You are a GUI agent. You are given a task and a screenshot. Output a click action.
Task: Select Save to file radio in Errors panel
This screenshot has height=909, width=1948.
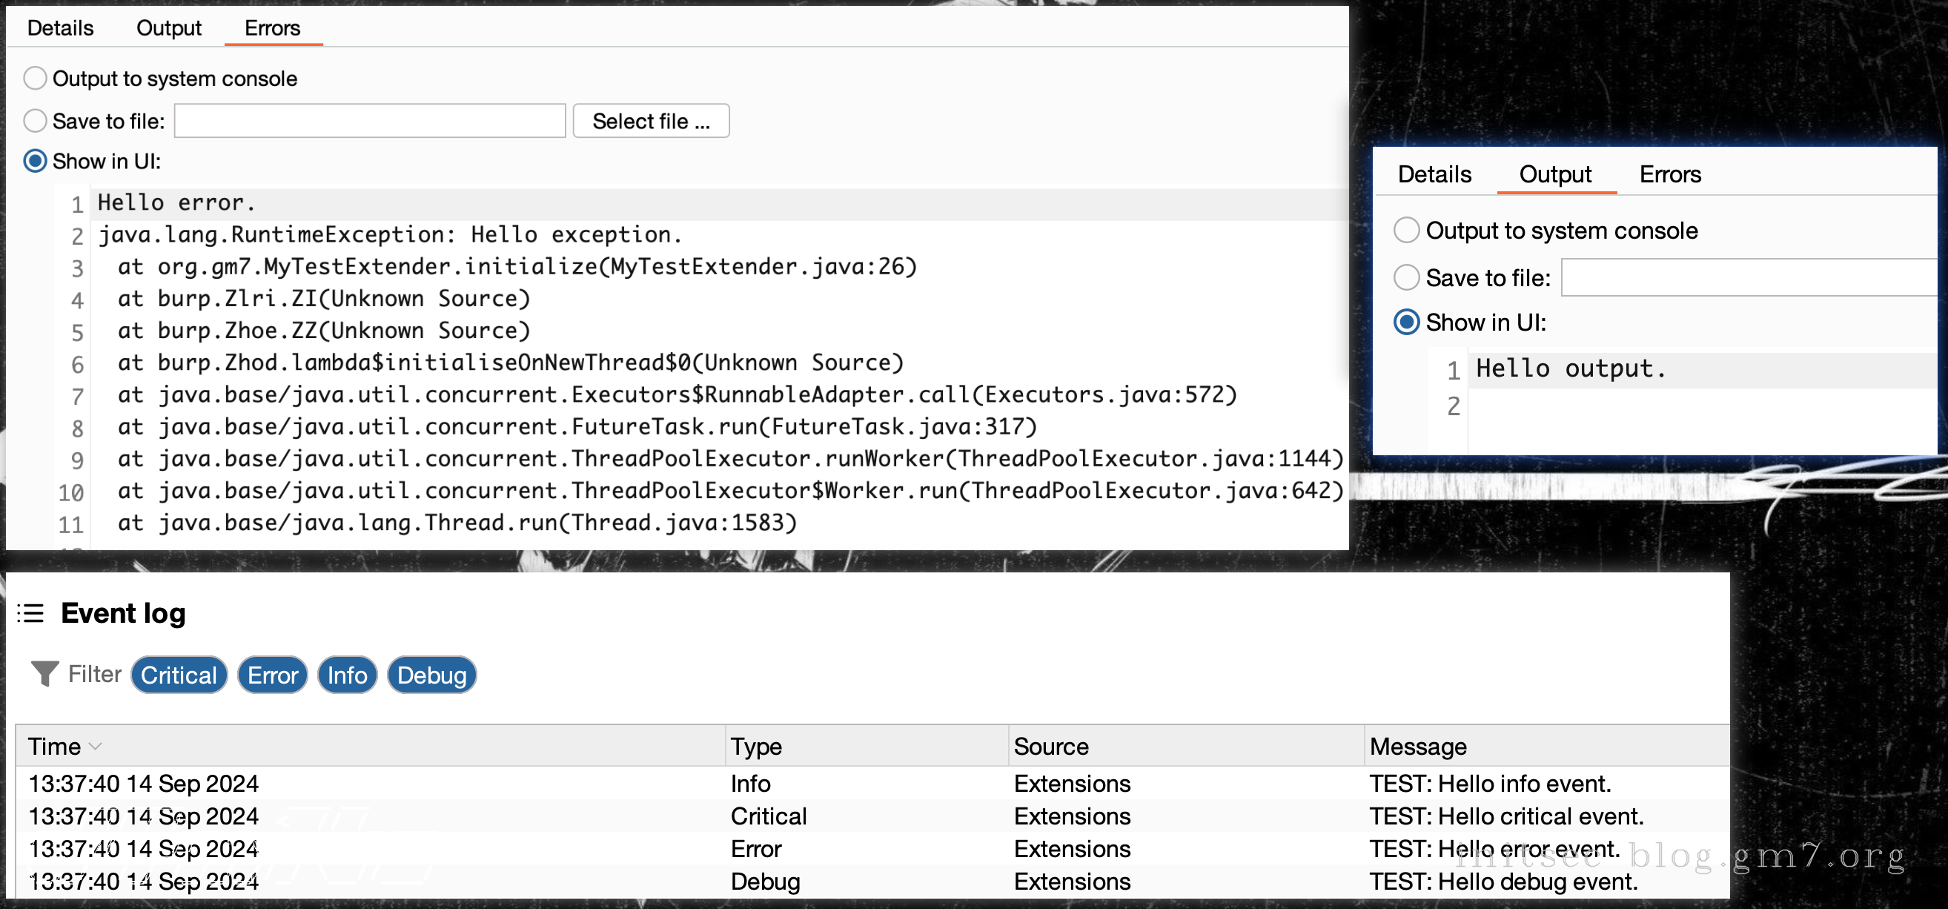pyautogui.click(x=36, y=120)
